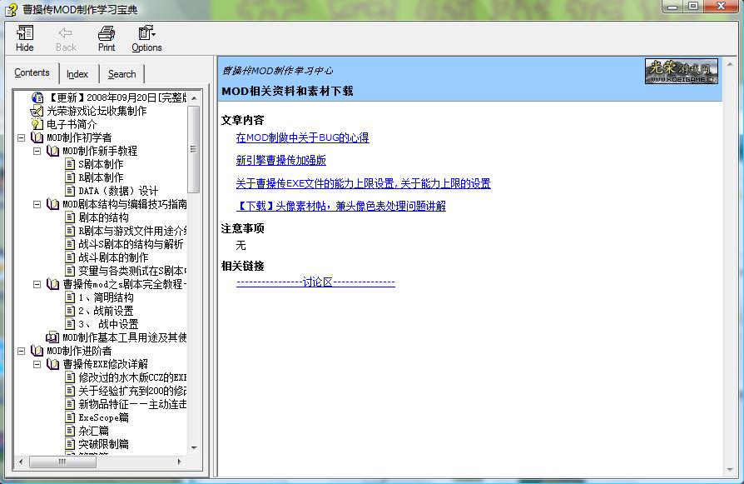
Task: Collapse the MOD制作新手教程 node
Action: tap(37, 151)
